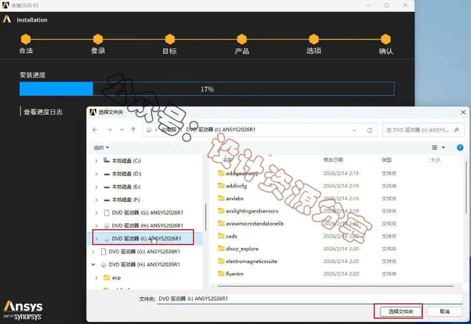Select the acp folder in tree

click(x=116, y=278)
